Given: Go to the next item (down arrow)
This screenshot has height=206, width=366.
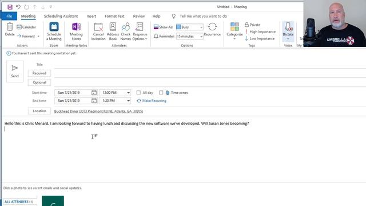Looking at the screenshot, I should point(43,7).
